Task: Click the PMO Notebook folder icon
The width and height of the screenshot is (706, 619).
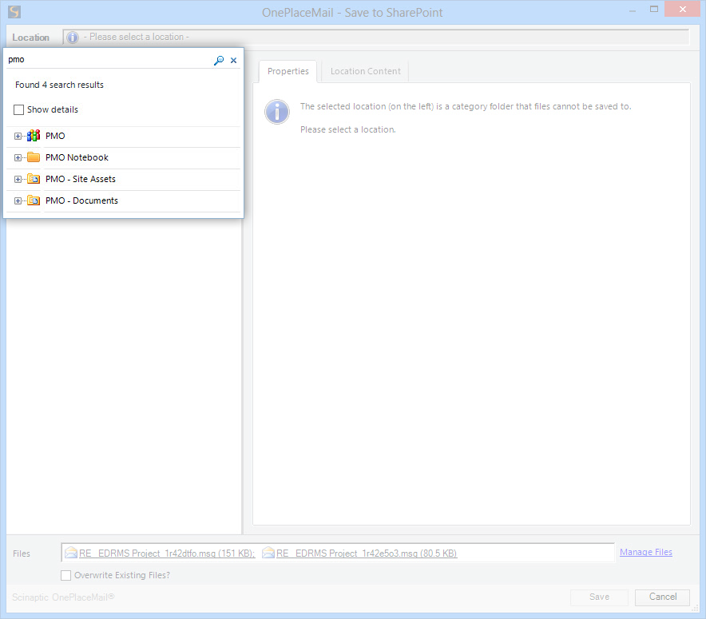Action: pos(34,157)
